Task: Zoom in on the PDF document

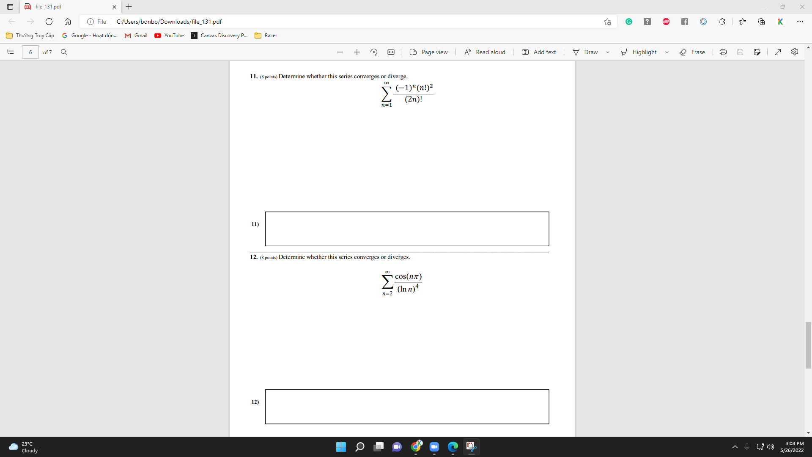Action: 357,52
